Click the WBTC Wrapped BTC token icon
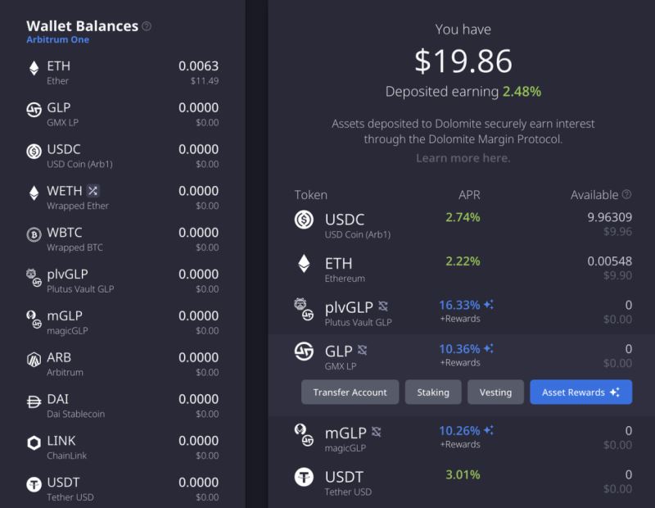The width and height of the screenshot is (655, 508). [x=34, y=234]
